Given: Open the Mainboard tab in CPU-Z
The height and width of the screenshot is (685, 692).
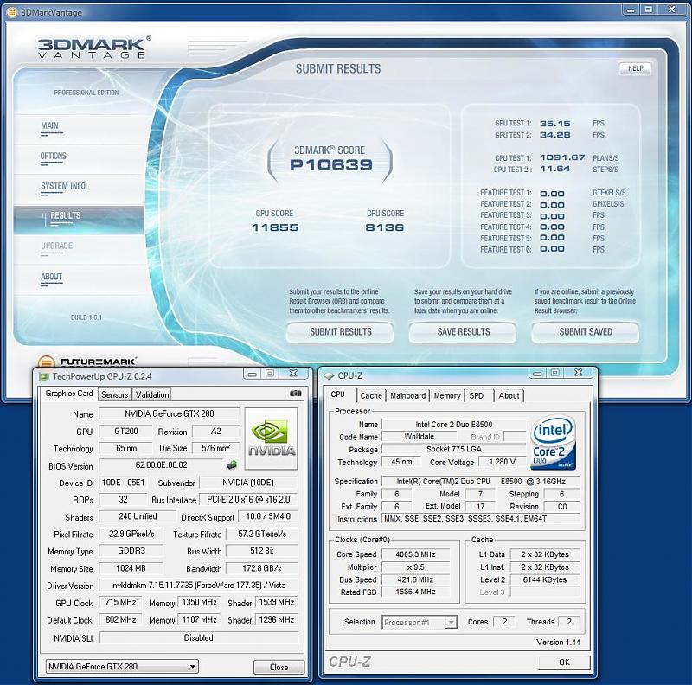Looking at the screenshot, I should tap(407, 395).
